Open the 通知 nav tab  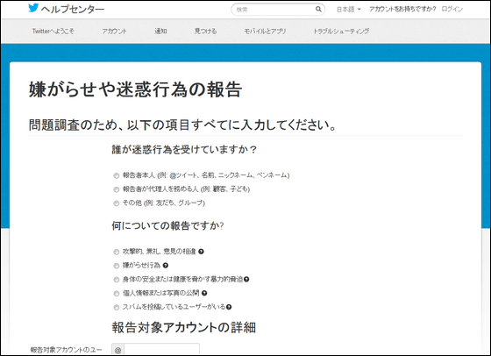point(160,31)
